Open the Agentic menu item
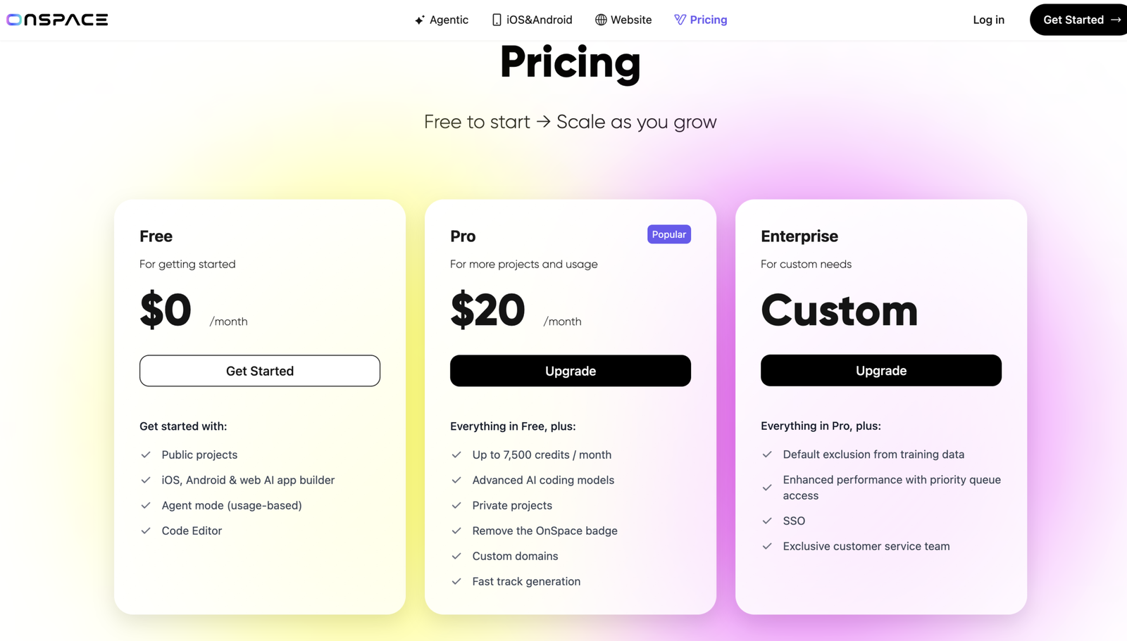This screenshot has width=1127, height=641. 442,20
